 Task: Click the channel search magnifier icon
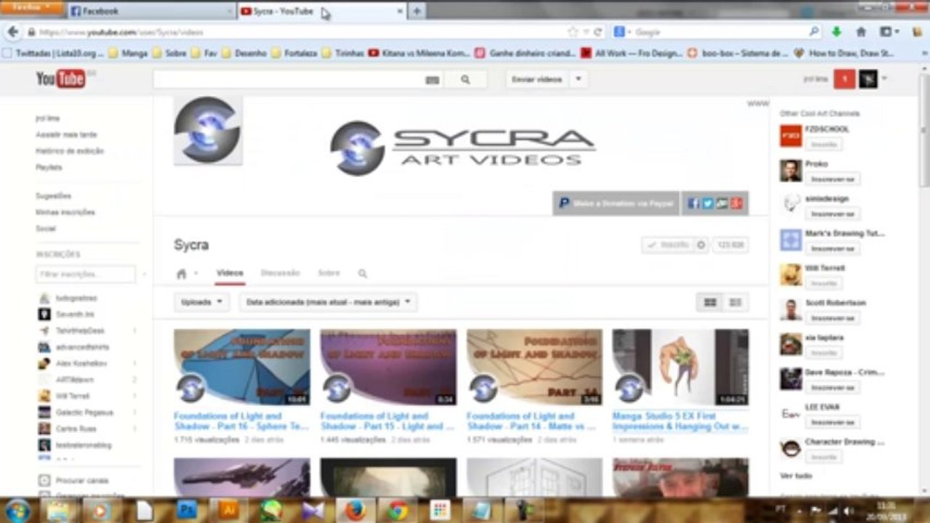[362, 274]
